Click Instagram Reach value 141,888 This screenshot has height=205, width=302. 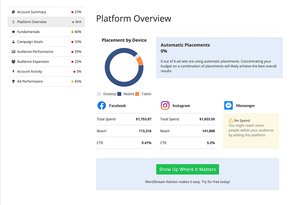(x=209, y=131)
